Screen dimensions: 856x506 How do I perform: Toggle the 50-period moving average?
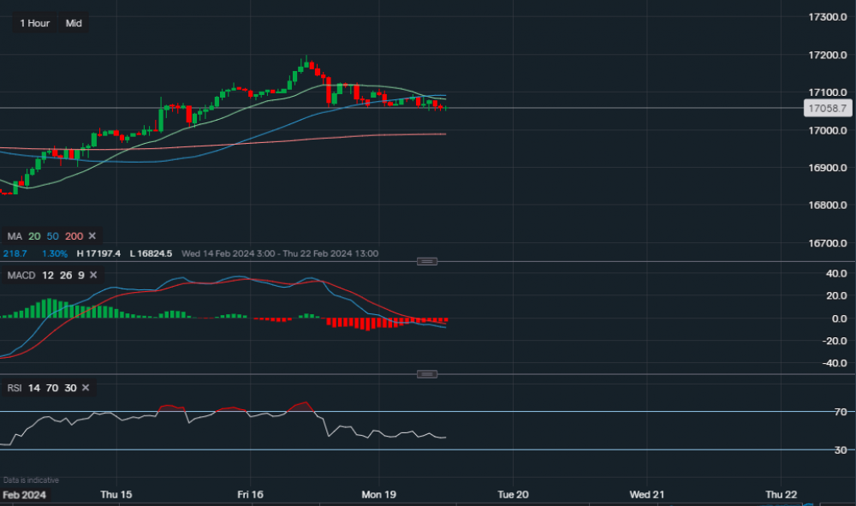pos(51,235)
